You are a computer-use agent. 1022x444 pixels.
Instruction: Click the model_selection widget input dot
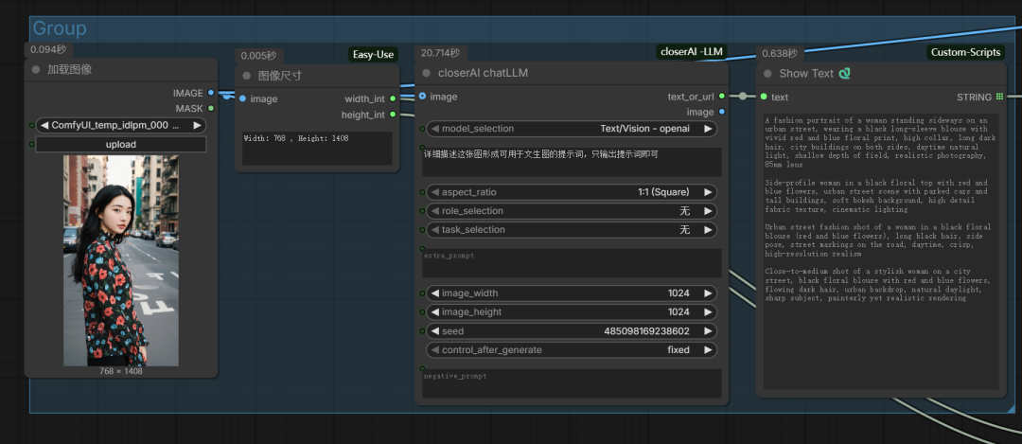pos(422,129)
